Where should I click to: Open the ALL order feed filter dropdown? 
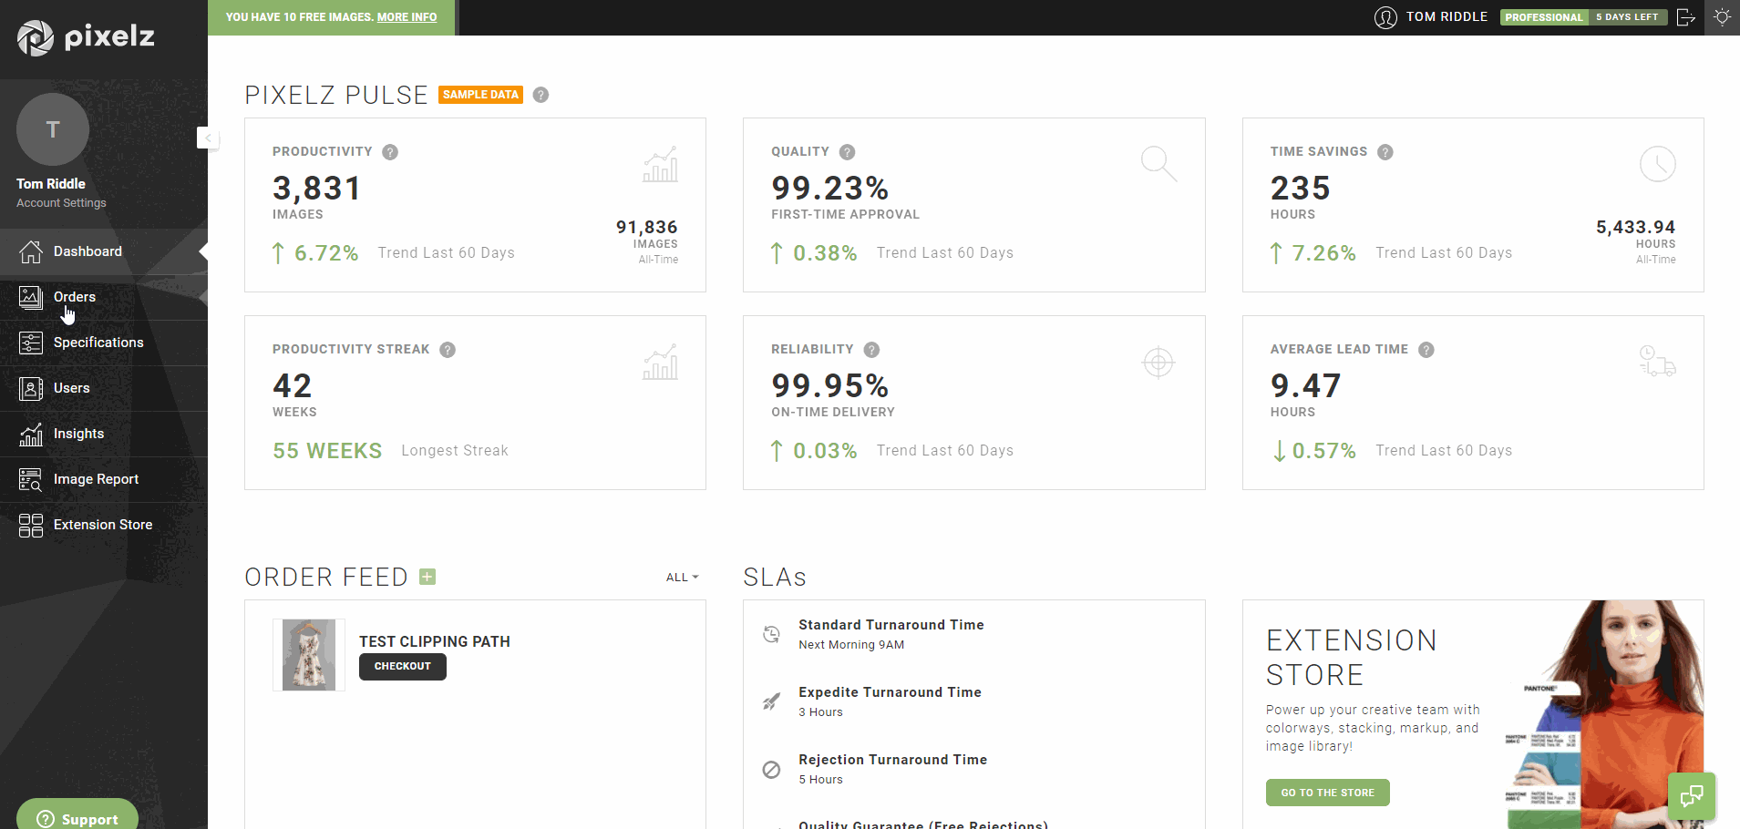682,578
